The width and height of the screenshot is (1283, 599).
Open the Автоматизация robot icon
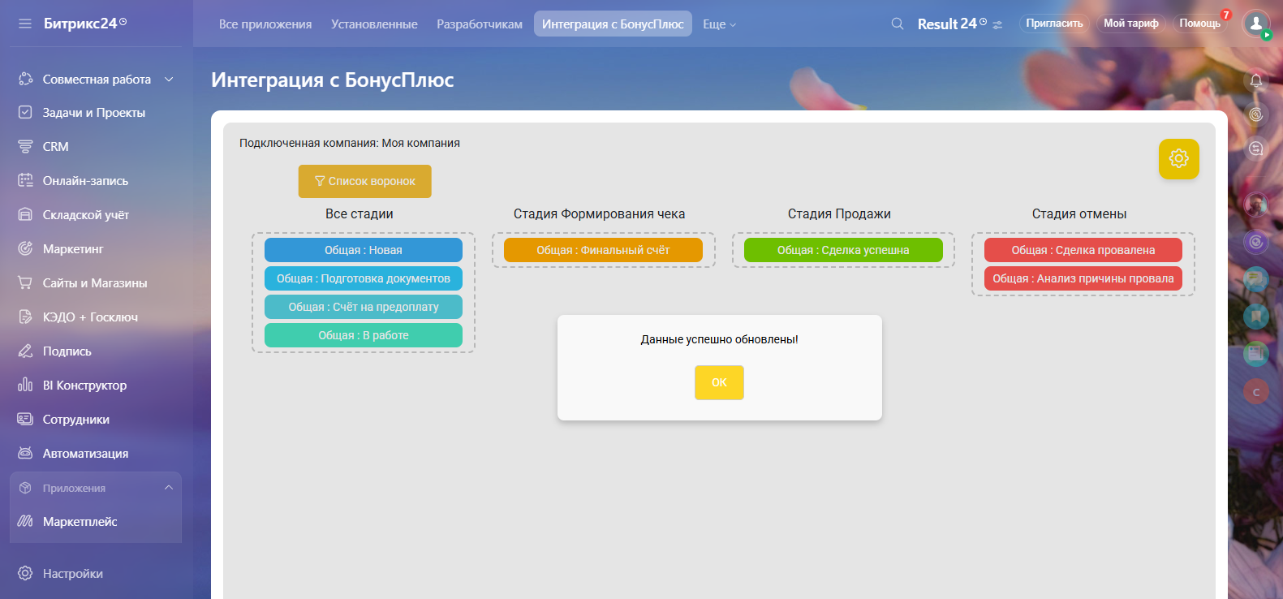click(x=25, y=453)
